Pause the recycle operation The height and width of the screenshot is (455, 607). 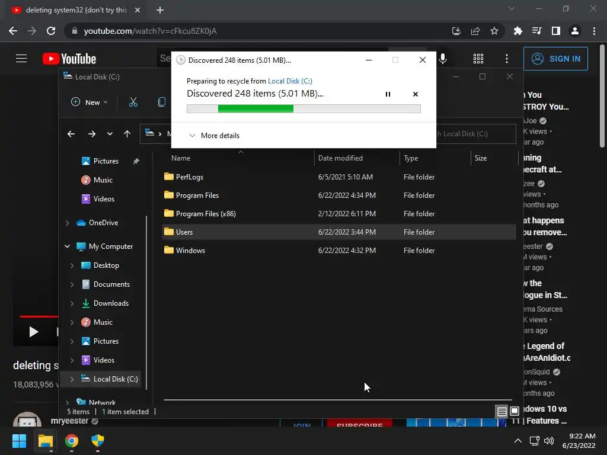(x=388, y=94)
